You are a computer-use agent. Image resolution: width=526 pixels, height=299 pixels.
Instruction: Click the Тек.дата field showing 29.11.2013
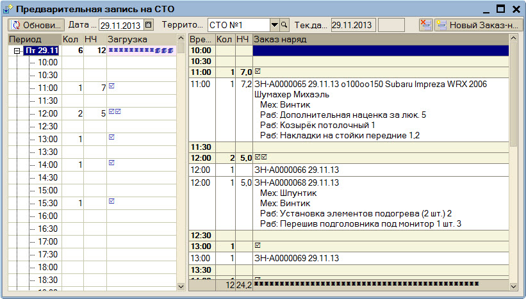[353, 25]
